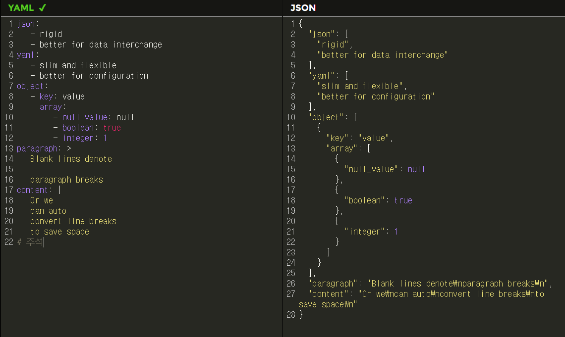The width and height of the screenshot is (565, 337).
Task: Click line number 25 in JSON gutter
Action: [291, 274]
